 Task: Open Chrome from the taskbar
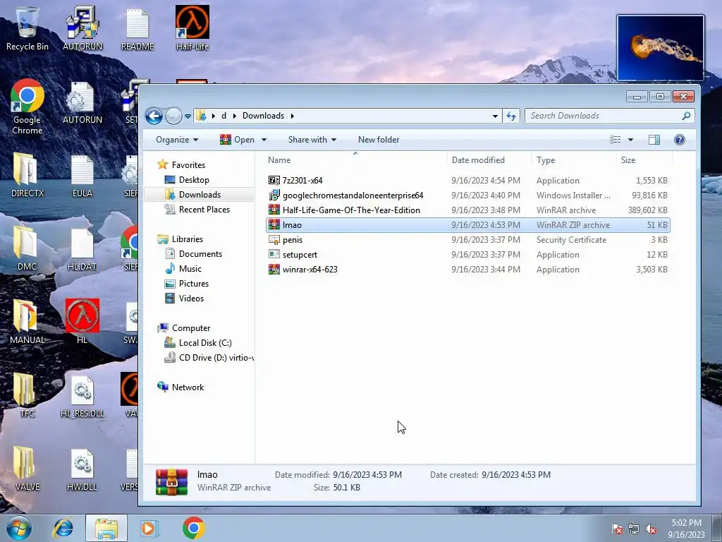(193, 528)
